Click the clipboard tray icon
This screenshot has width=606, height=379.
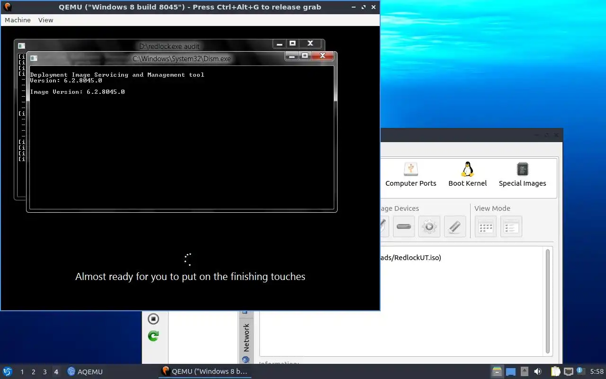pyautogui.click(x=556, y=371)
